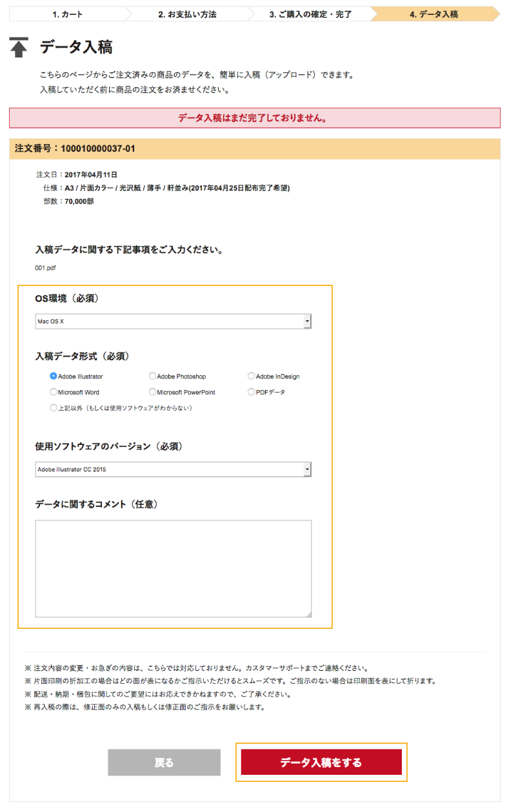Pick Microsoft Word as data format
The width and height of the screenshot is (516, 811).
point(54,392)
